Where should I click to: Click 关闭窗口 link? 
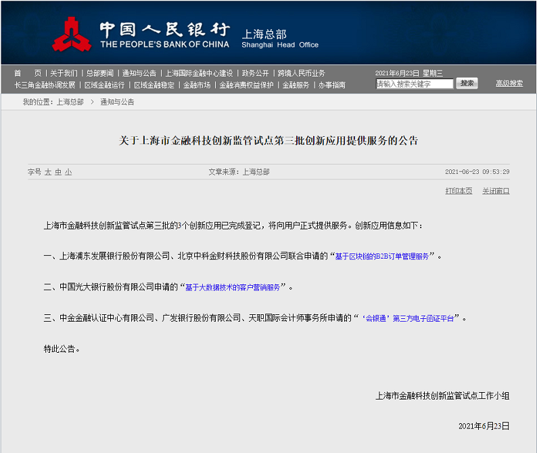coord(496,191)
